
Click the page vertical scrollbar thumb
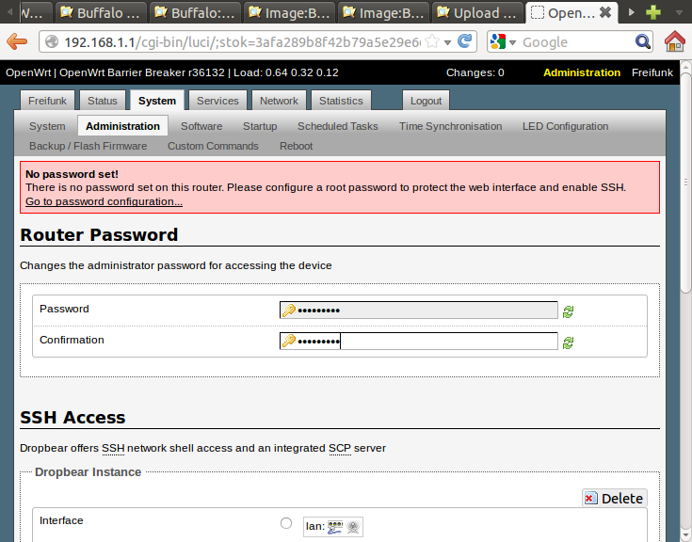(685, 183)
